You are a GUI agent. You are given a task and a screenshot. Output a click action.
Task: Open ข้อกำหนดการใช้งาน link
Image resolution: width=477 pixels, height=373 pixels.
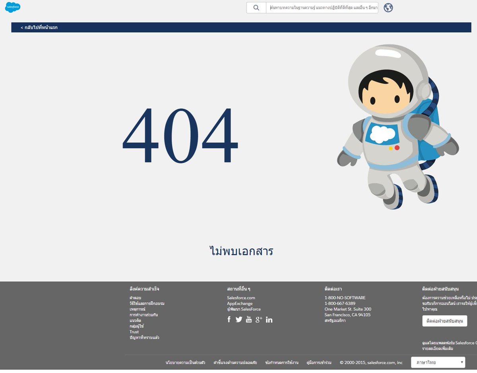pos(282,363)
